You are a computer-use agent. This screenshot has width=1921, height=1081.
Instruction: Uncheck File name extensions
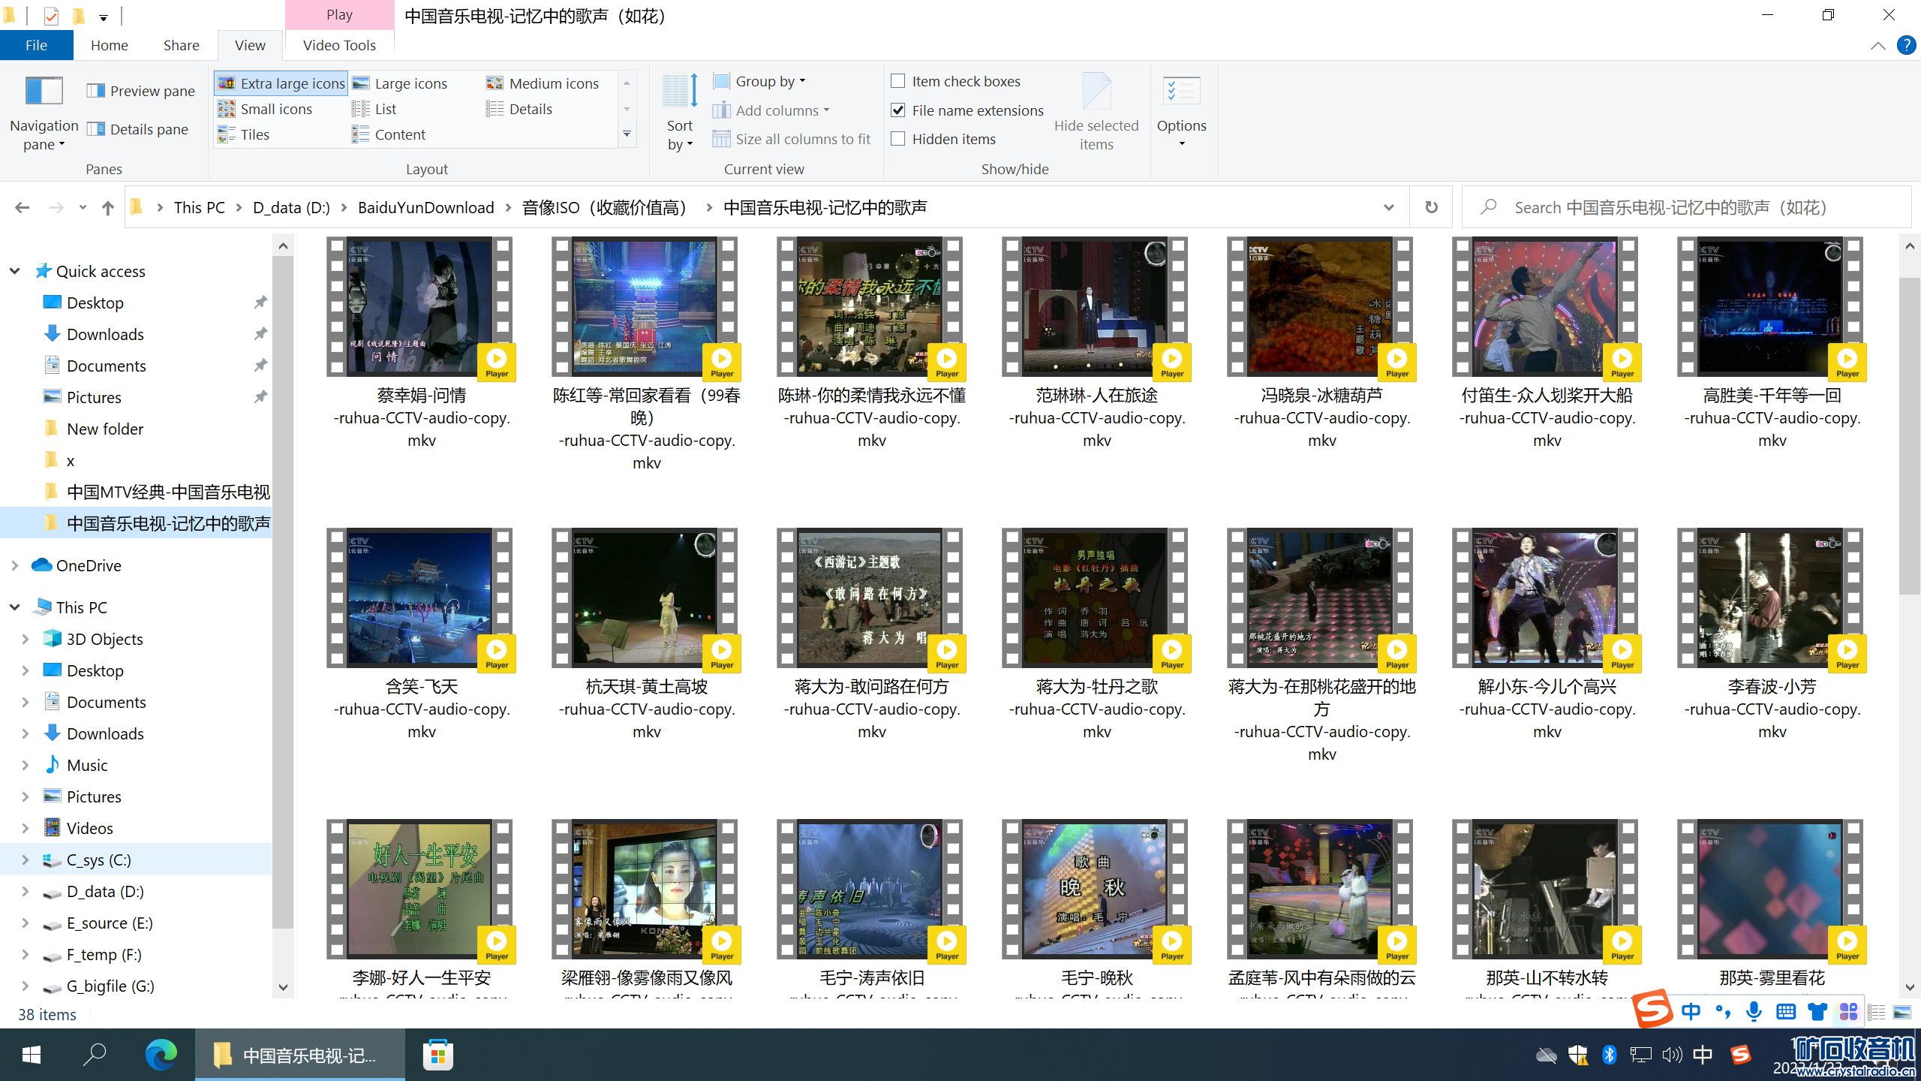click(898, 110)
